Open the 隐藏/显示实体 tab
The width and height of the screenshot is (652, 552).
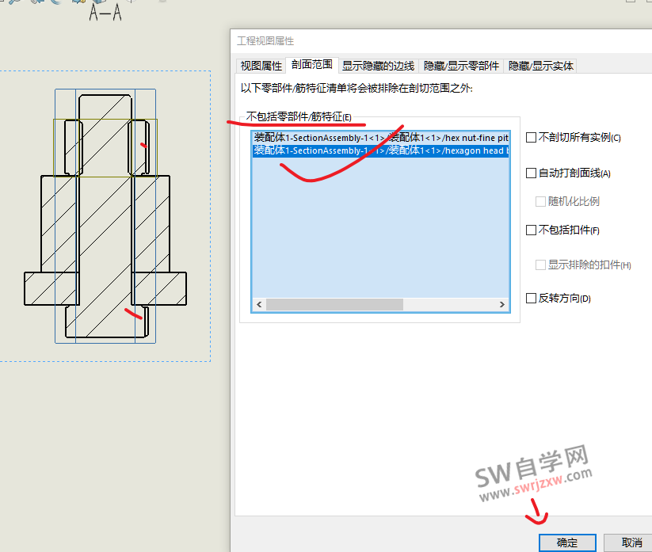540,67
